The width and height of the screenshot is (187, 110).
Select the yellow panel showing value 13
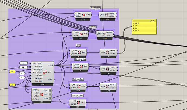coord(12,71)
